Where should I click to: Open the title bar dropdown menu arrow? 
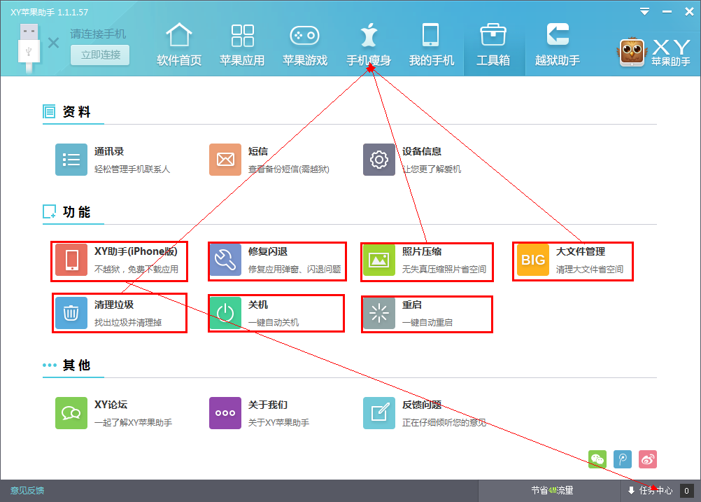[644, 12]
